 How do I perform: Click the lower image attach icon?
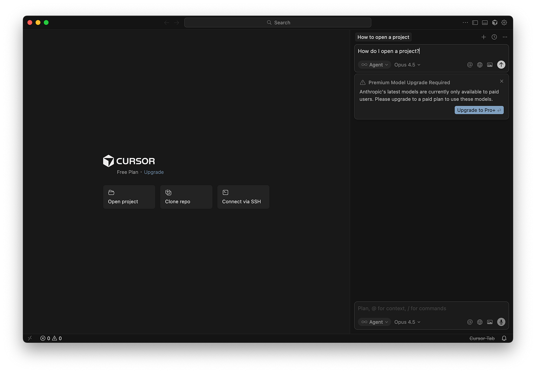click(490, 322)
